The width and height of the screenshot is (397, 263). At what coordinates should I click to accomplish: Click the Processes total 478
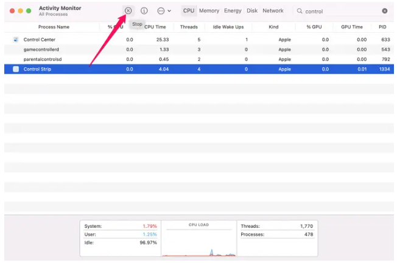tap(309, 234)
